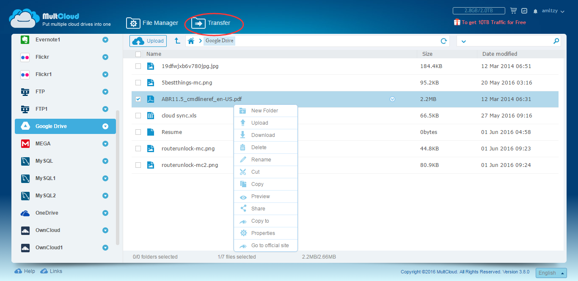
Task: Tick the checkbox for cloud sync.xls
Action: click(x=138, y=116)
